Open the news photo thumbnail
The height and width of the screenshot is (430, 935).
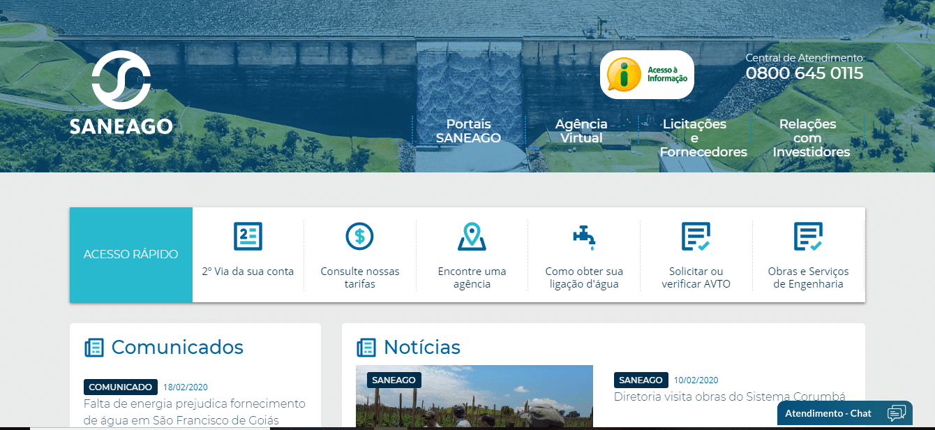pos(474,396)
